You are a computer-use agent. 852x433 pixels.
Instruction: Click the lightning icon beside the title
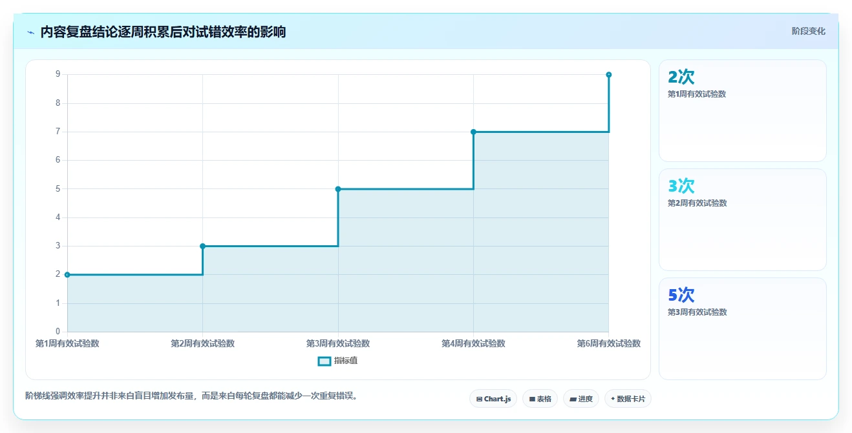pyautogui.click(x=30, y=32)
